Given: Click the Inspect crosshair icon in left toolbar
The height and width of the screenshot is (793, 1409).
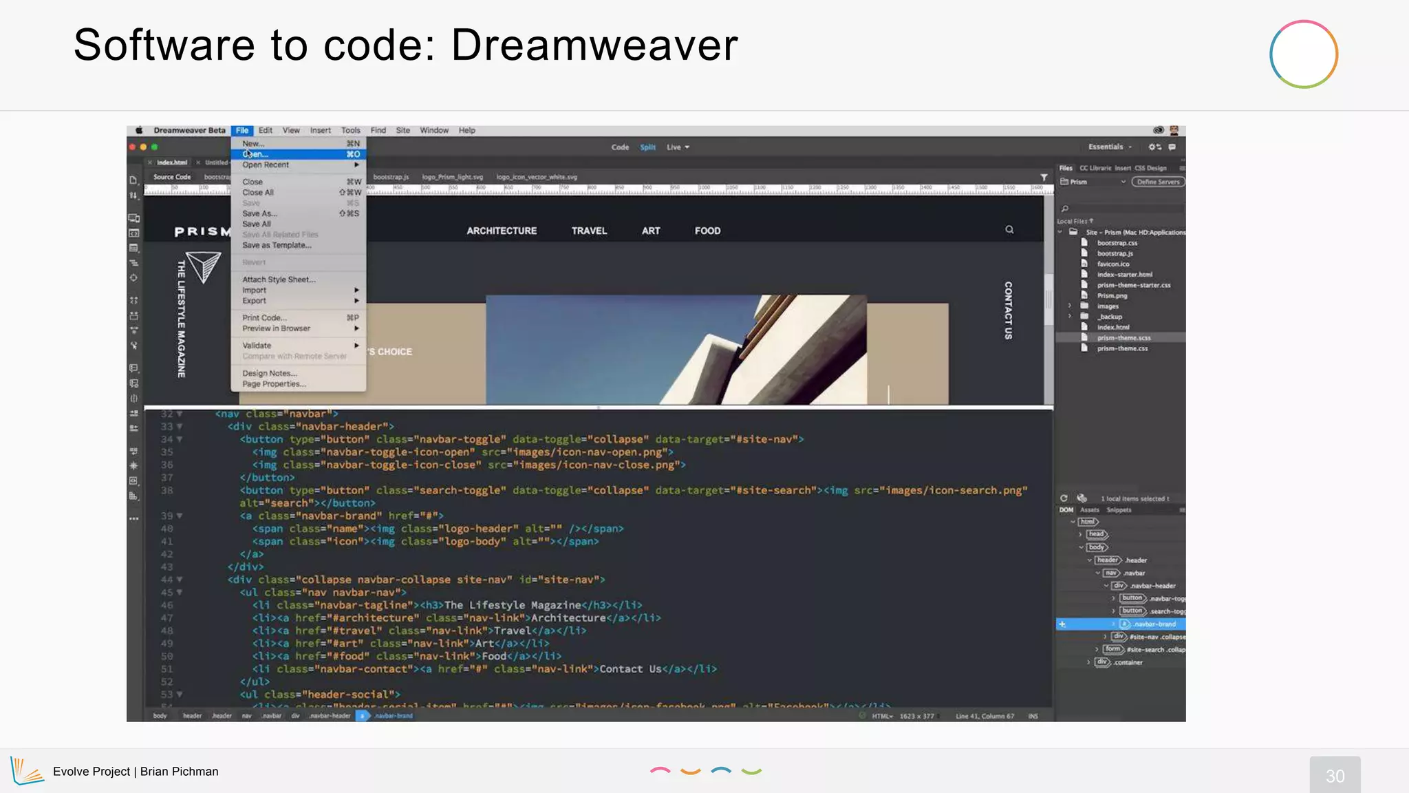Looking at the screenshot, I should 133,278.
